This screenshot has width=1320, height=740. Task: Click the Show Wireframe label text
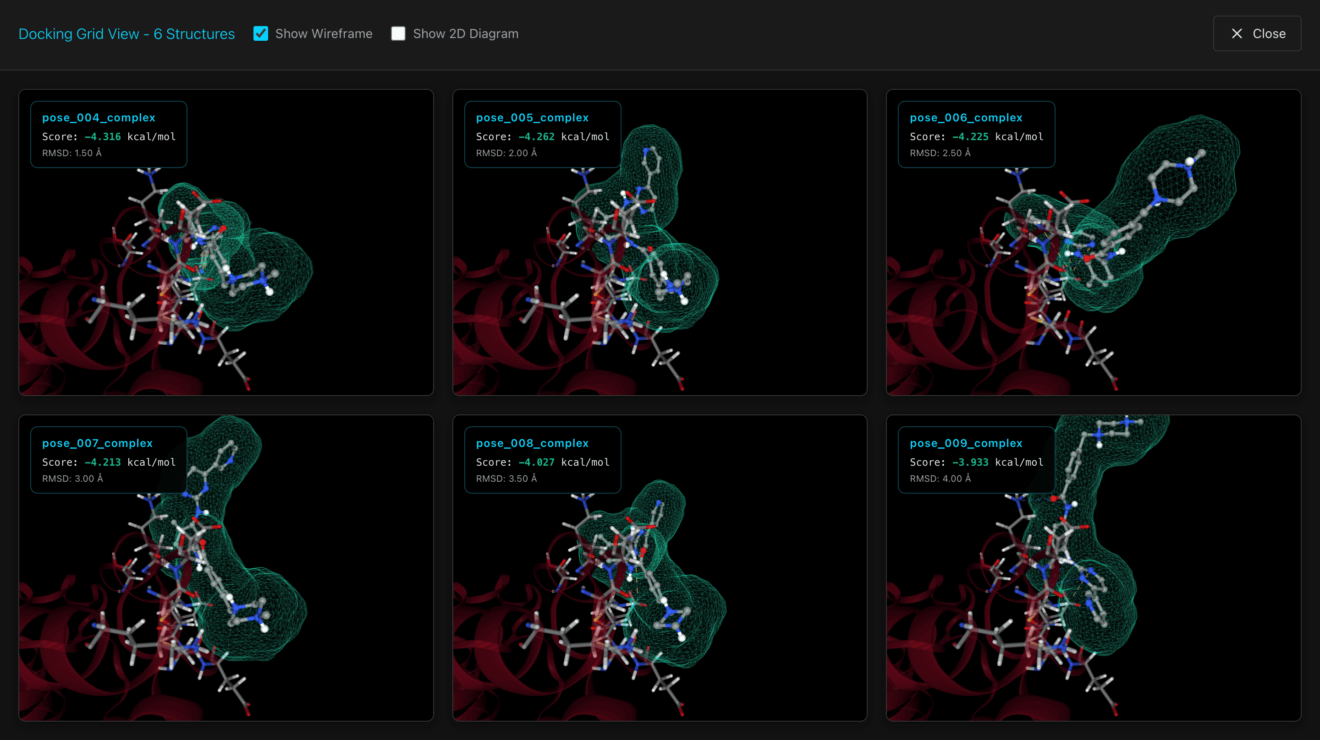tap(323, 34)
